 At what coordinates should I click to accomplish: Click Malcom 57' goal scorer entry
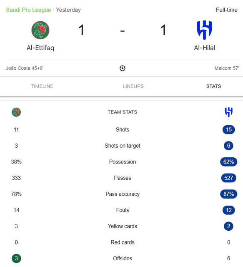pyautogui.click(x=227, y=68)
